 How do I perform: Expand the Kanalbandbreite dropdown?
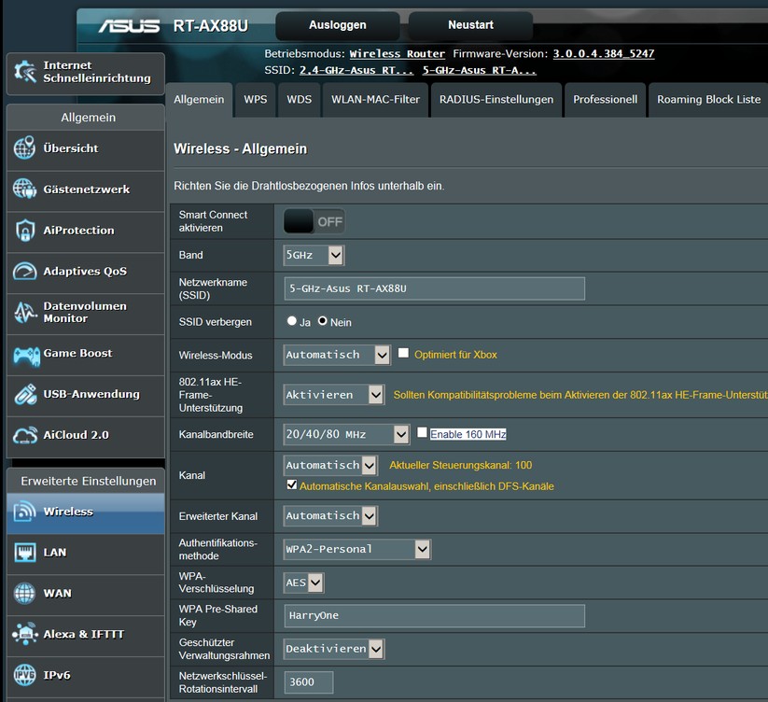pyautogui.click(x=346, y=434)
